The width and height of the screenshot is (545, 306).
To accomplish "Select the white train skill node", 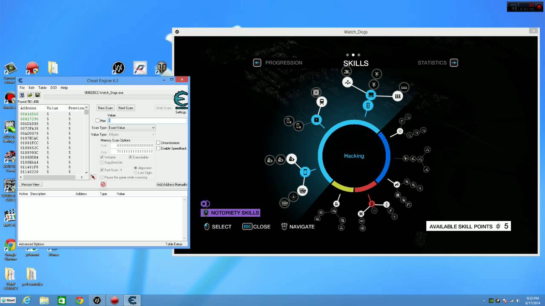I will [x=321, y=102].
